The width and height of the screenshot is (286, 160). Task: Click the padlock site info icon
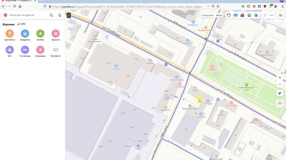pos(50,6)
